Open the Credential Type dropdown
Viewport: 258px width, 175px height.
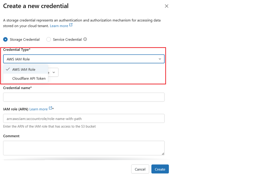pyautogui.click(x=84, y=59)
